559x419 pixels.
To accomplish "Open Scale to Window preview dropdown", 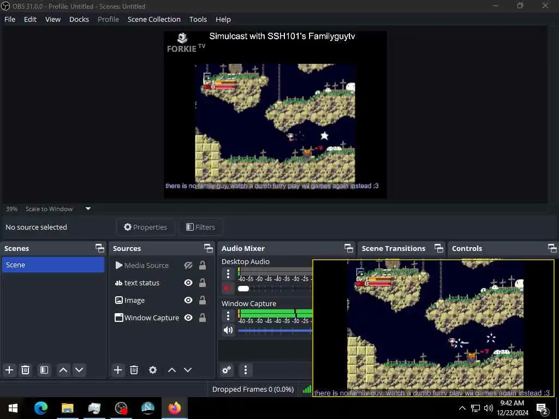I will coord(57,209).
